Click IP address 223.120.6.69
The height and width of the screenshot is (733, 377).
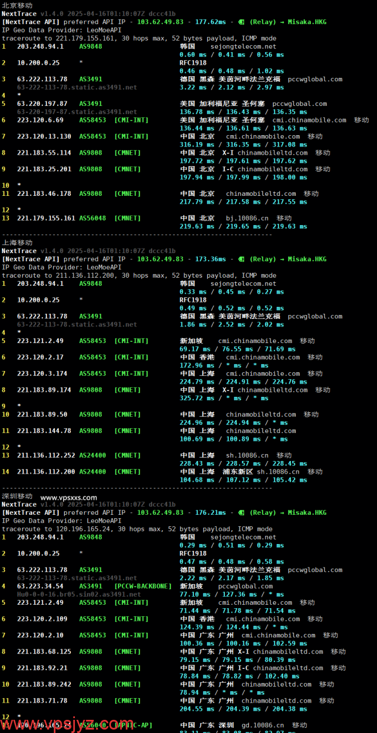pyautogui.click(x=40, y=120)
